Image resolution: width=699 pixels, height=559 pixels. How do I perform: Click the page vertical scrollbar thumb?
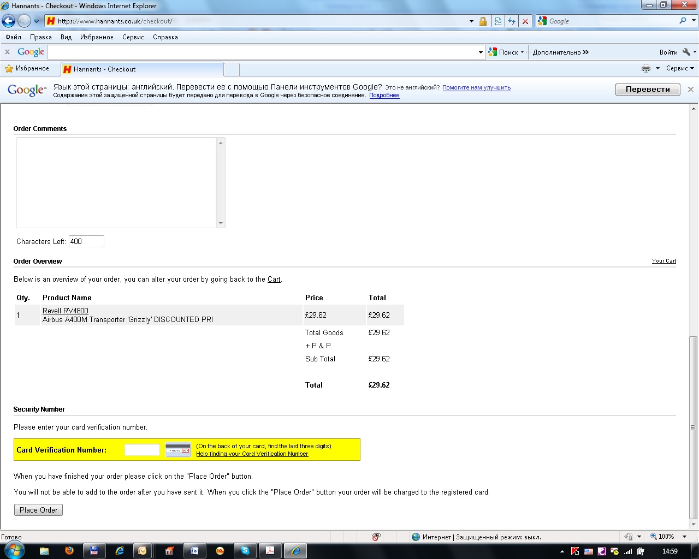tap(694, 427)
